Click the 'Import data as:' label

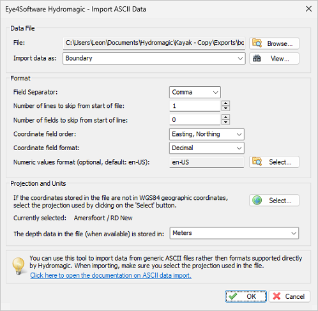(35, 58)
